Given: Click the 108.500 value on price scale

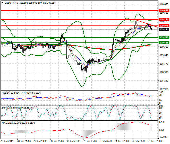Looking at the screenshot, I should click(164, 72).
